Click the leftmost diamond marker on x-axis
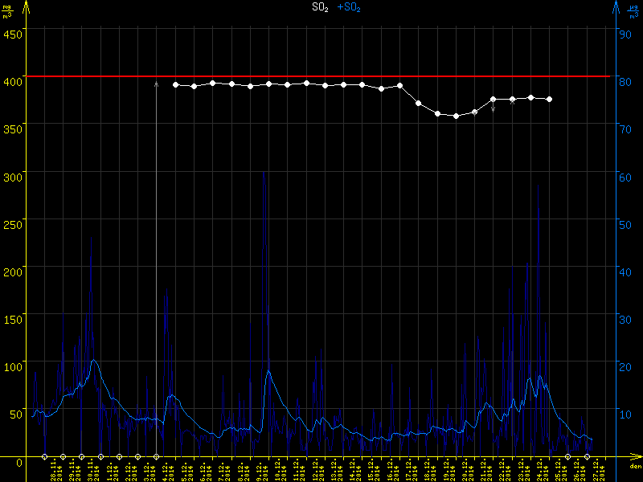 [45, 456]
